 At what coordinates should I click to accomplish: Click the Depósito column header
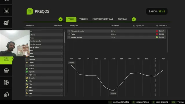coord(58,26)
